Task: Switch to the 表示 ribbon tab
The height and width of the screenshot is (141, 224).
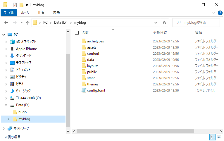Action: click(56, 13)
